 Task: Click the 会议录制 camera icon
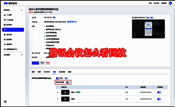point(5,40)
